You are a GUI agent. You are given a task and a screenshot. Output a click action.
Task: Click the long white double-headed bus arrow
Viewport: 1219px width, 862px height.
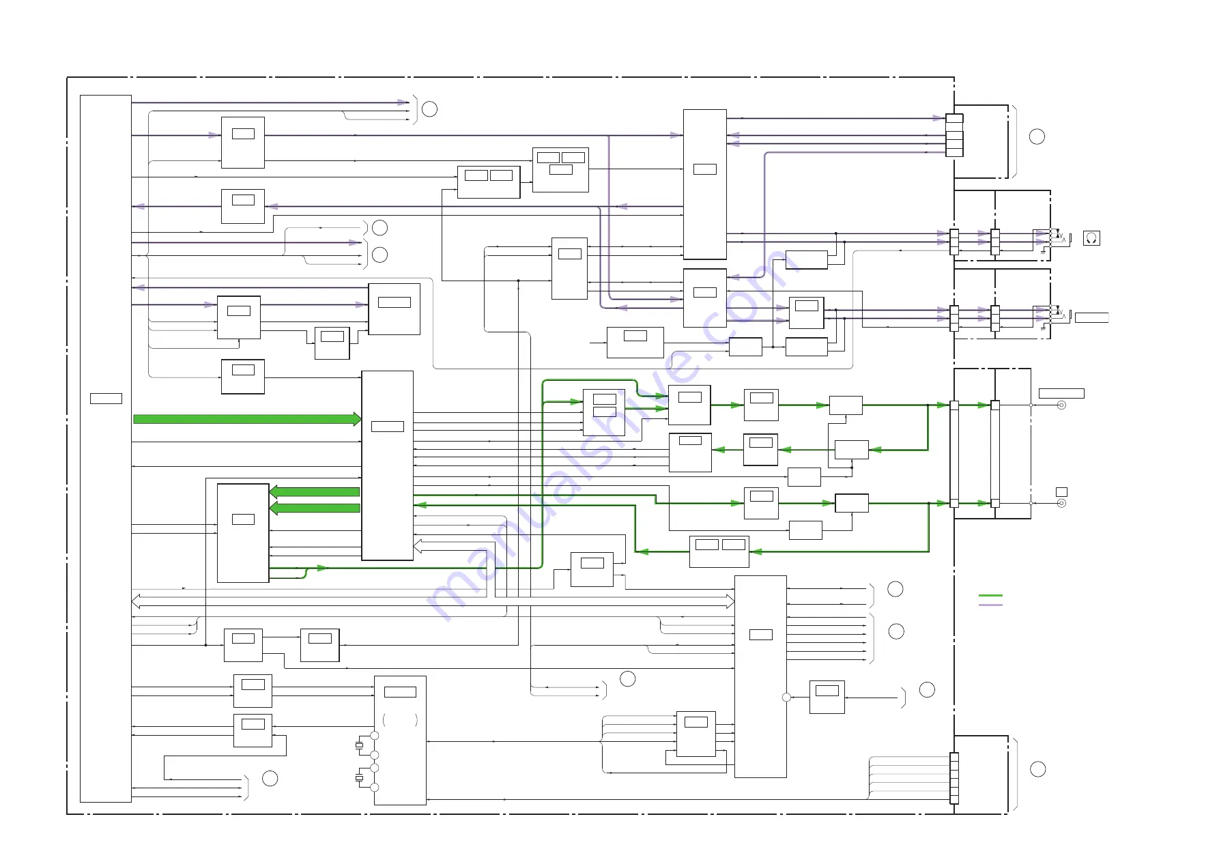tap(433, 601)
